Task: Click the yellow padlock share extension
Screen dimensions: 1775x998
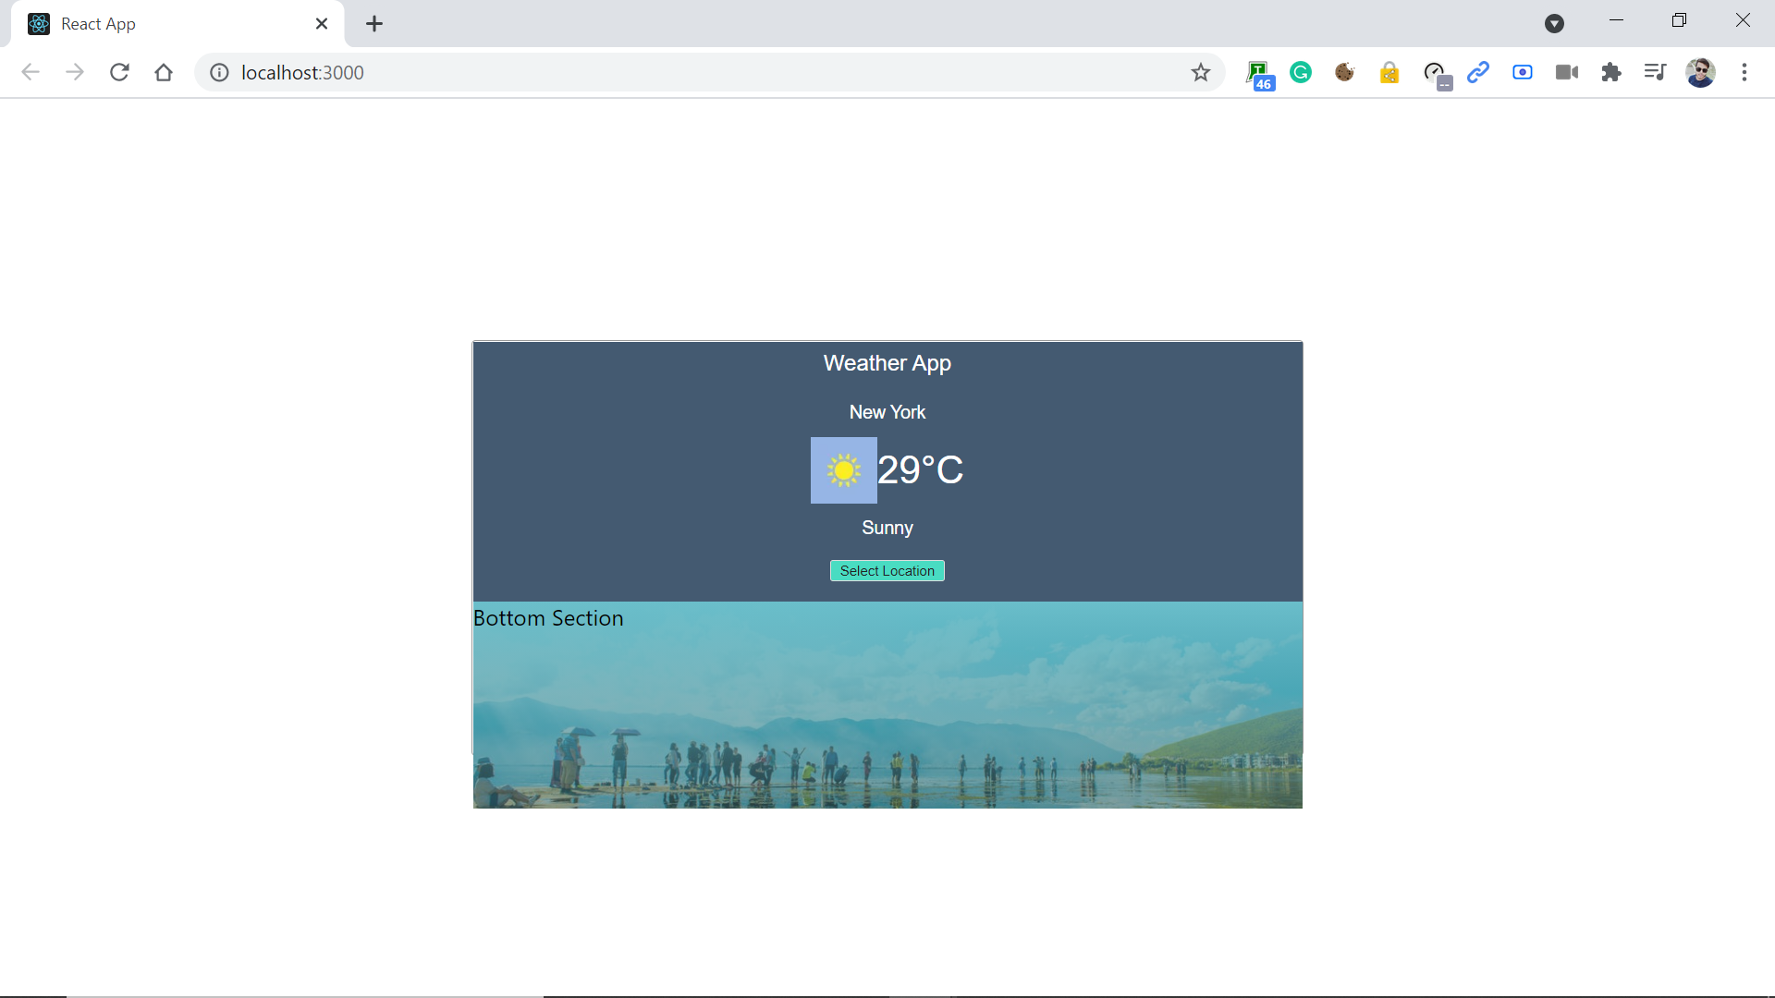Action: pyautogui.click(x=1389, y=73)
